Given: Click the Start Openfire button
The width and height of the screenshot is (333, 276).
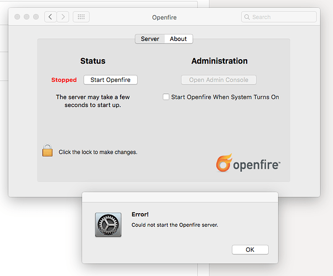Looking at the screenshot, I should coord(111,80).
